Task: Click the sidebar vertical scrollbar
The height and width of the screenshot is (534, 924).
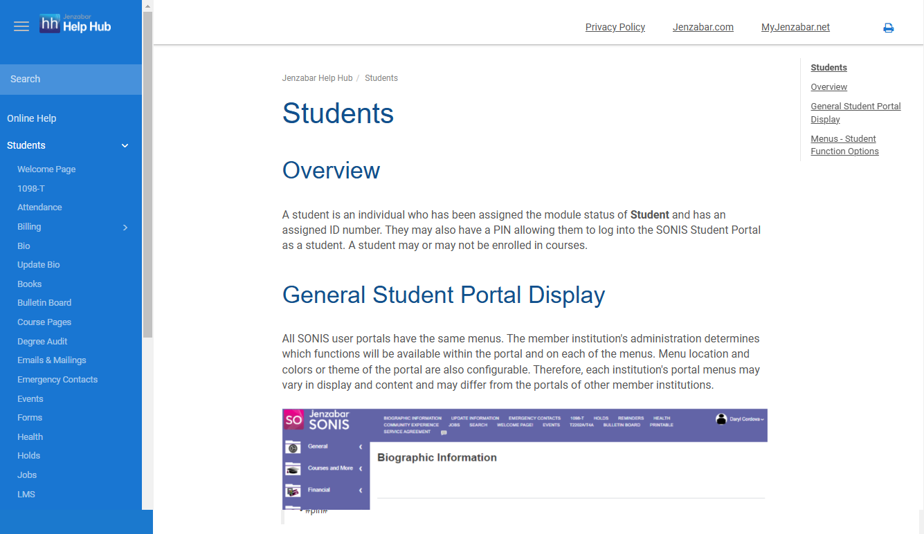Action: pos(147,173)
